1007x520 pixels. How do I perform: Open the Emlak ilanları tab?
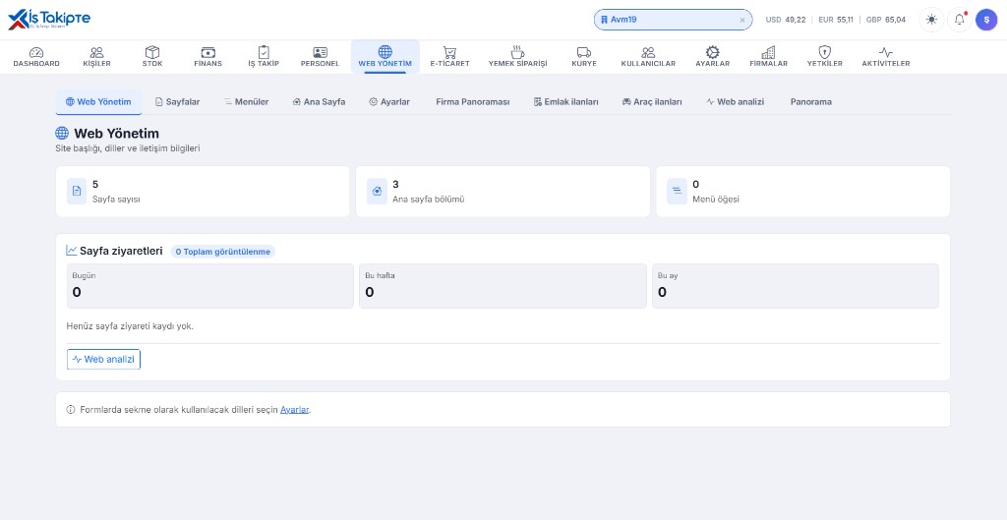tap(565, 102)
